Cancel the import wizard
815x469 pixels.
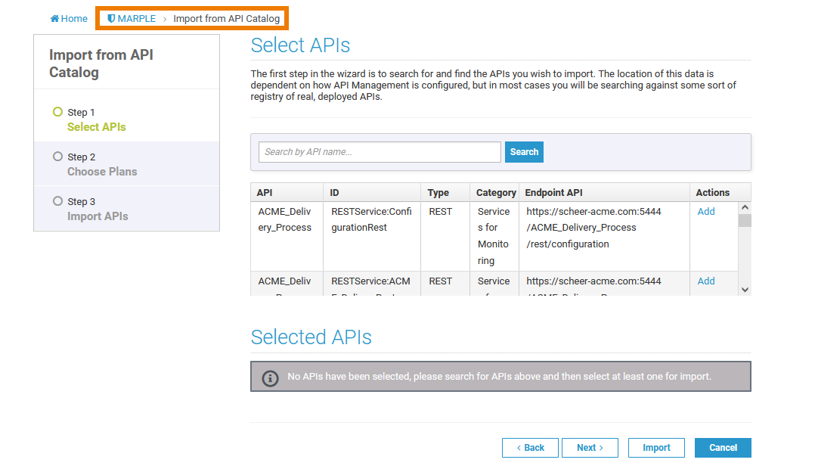[723, 448]
